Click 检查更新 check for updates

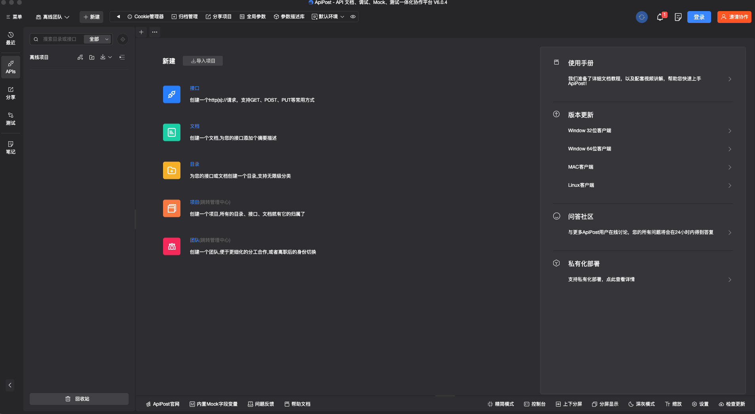click(x=732, y=404)
